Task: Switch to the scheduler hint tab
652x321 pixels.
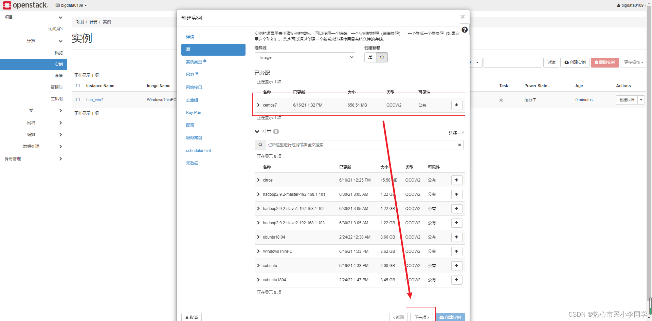Action: [x=198, y=151]
